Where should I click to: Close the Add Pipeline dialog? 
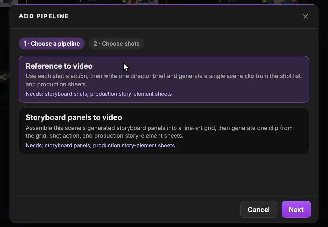coord(305,16)
